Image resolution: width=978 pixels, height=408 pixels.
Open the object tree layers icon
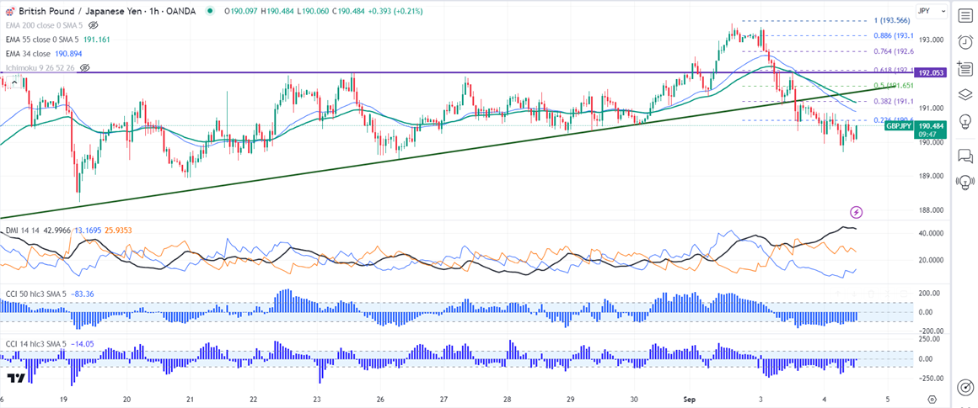click(x=965, y=94)
